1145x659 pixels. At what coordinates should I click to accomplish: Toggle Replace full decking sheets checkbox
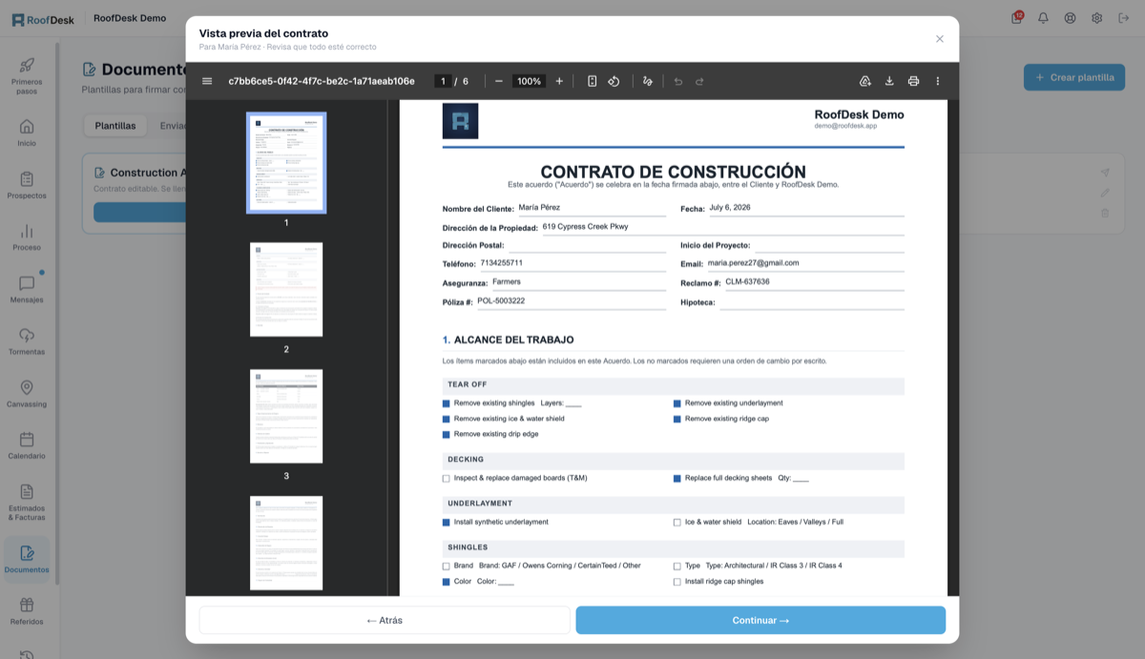click(x=677, y=479)
